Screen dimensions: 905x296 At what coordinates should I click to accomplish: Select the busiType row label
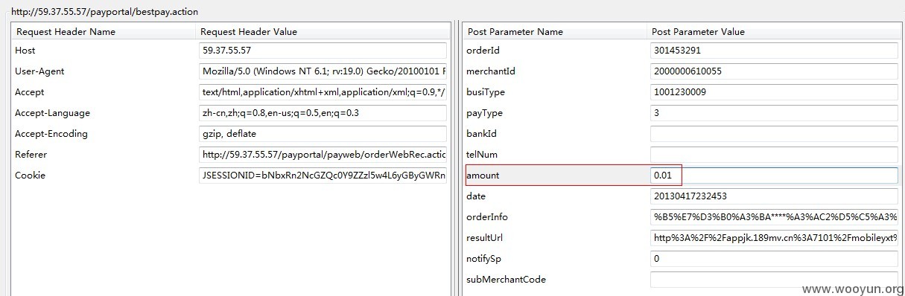(486, 92)
